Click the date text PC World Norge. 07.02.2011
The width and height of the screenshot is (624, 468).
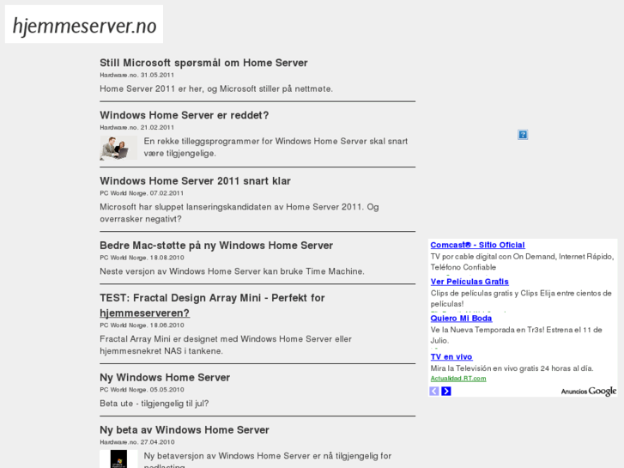click(142, 193)
